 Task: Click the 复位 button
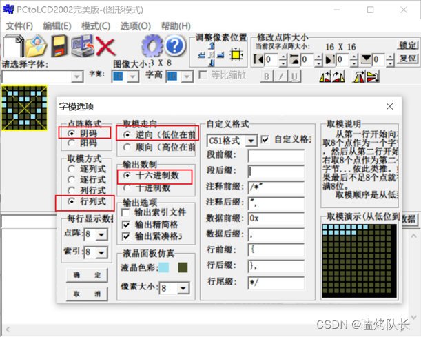point(407,59)
